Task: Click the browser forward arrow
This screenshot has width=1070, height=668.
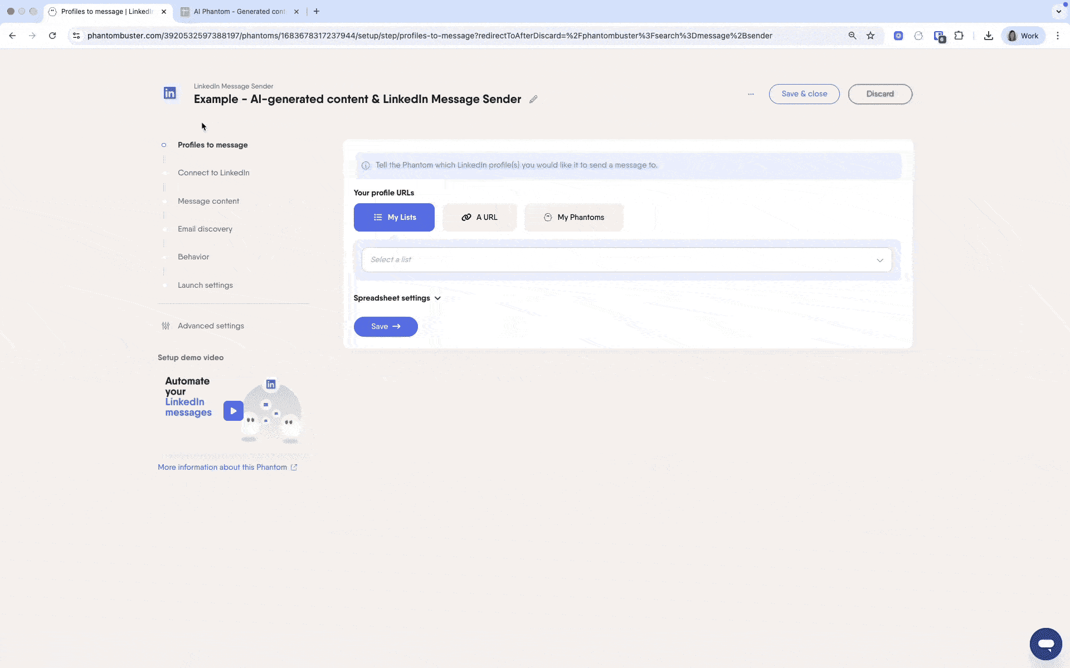Action: point(32,36)
